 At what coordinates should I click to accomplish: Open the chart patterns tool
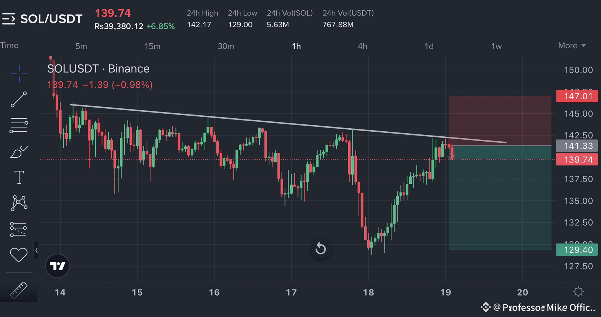(19, 203)
